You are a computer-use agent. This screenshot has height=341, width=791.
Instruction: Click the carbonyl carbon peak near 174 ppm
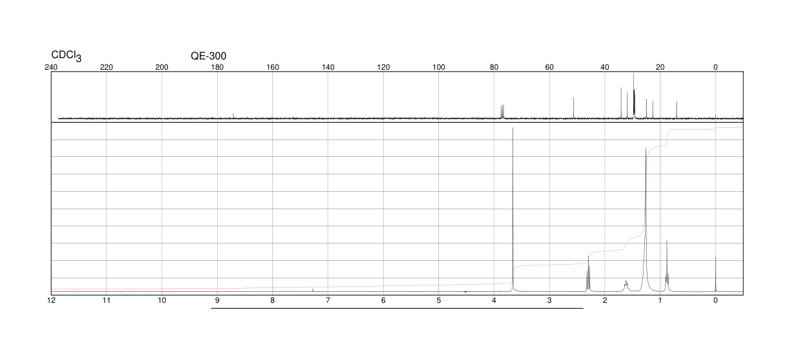pyautogui.click(x=233, y=116)
